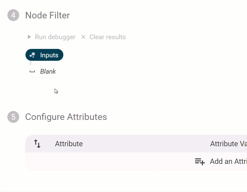Open the Node Filter section heading
Image resolution: width=247 pixels, height=192 pixels.
click(x=48, y=15)
